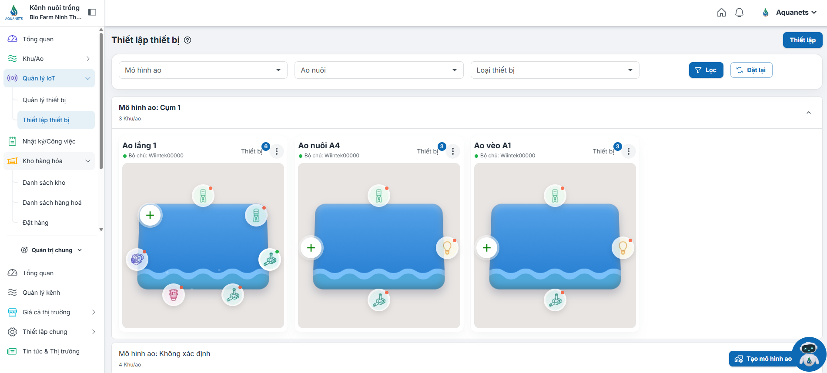Screen dimensions: 827x373
Task: Click the Tạo mô hình ao button
Action: coord(763,359)
